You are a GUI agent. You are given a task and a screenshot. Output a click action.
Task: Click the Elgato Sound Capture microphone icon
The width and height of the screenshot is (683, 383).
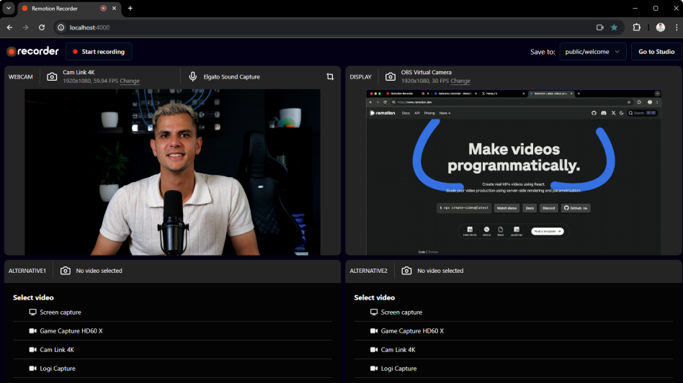coord(193,77)
